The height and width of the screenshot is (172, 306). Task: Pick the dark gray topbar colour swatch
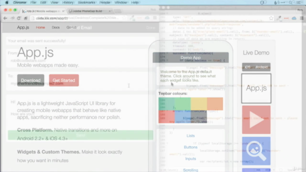199,117
